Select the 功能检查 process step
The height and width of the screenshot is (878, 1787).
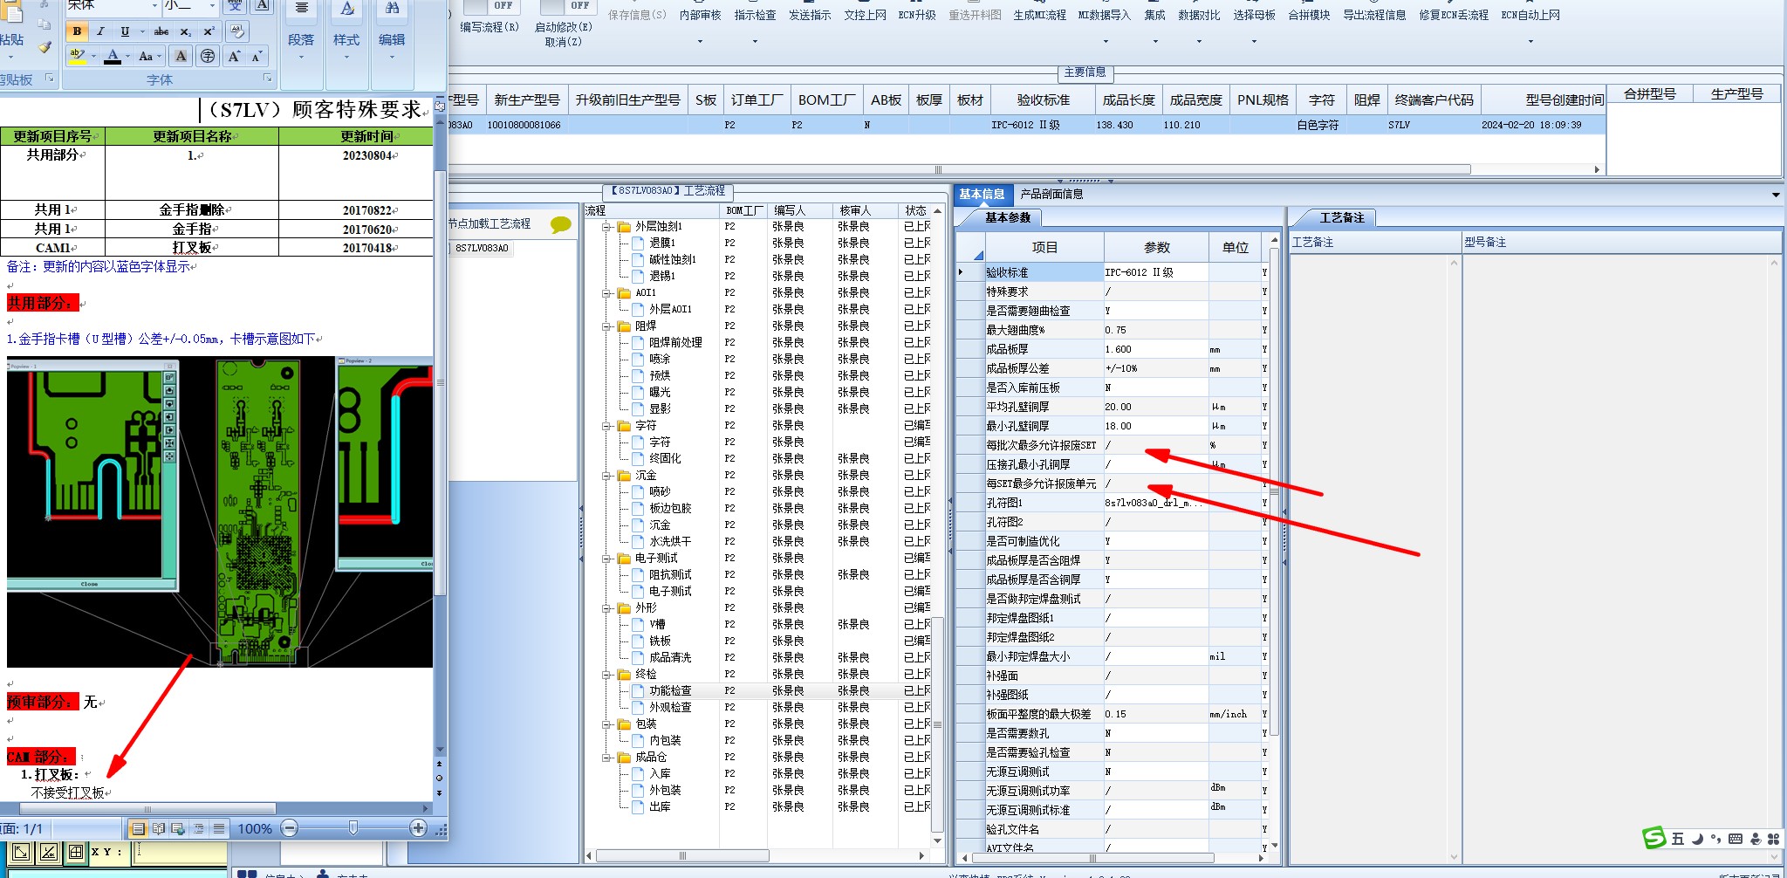click(670, 690)
